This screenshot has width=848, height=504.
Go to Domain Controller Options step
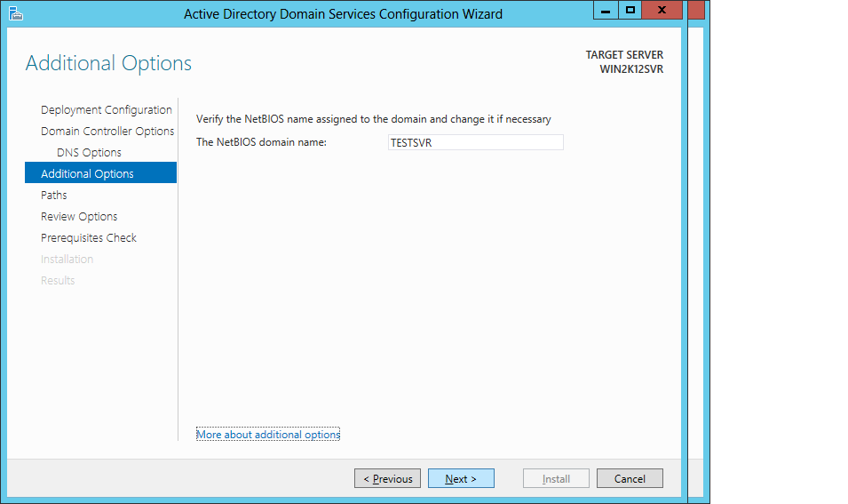107,131
